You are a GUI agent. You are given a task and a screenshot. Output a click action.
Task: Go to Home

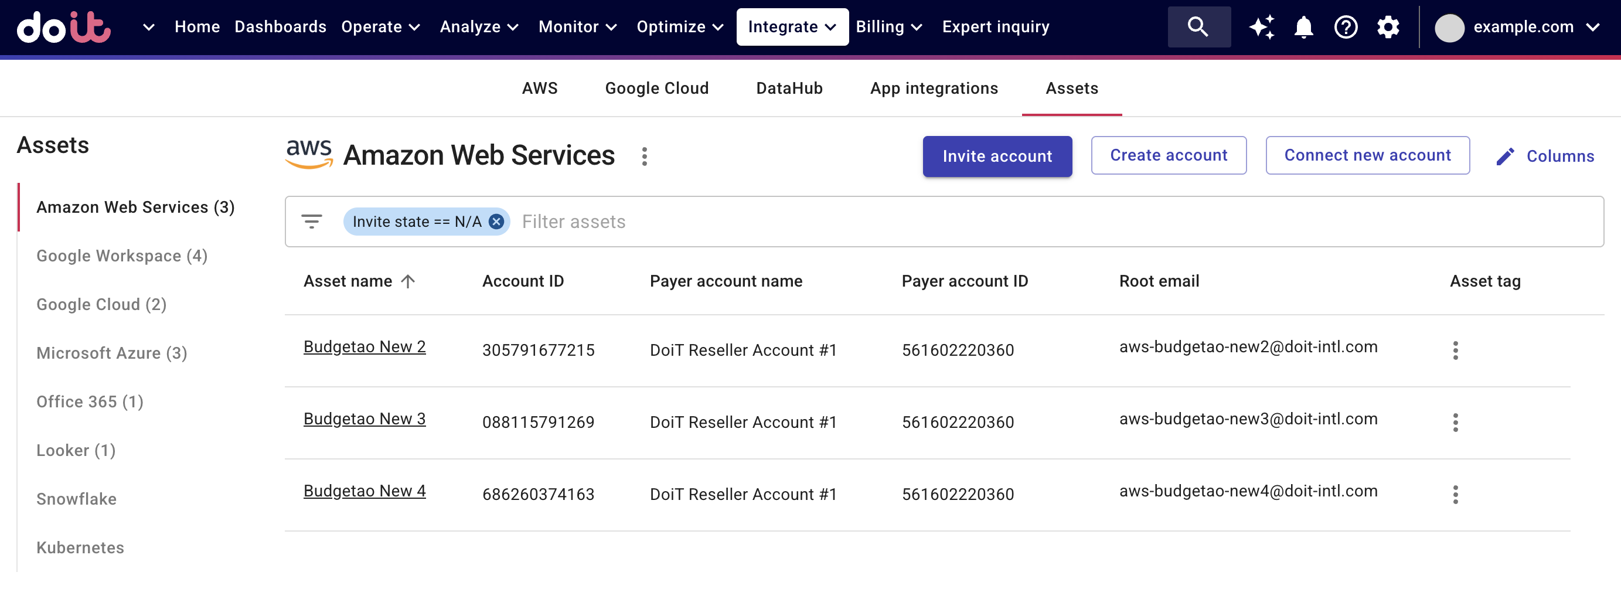(x=197, y=27)
